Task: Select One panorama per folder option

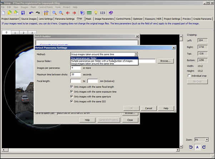Action: pos(104,58)
